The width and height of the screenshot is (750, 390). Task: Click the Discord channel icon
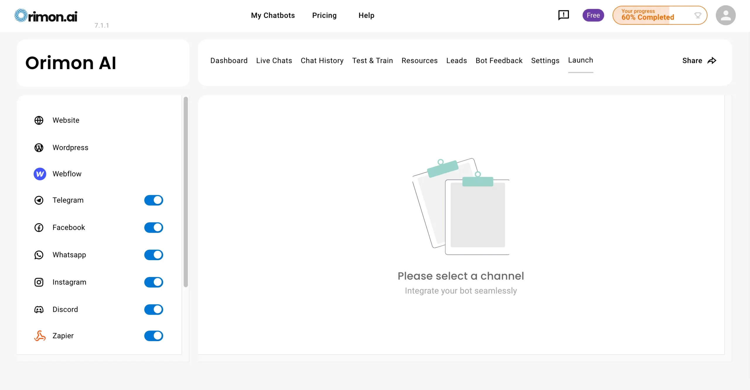pos(39,310)
